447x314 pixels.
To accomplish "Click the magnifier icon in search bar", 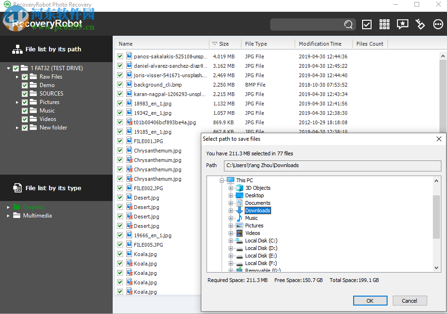I will [x=348, y=24].
